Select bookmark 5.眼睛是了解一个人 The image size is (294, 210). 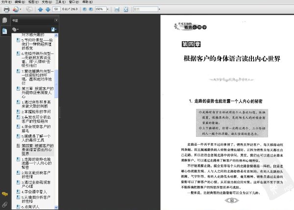coord(36,138)
